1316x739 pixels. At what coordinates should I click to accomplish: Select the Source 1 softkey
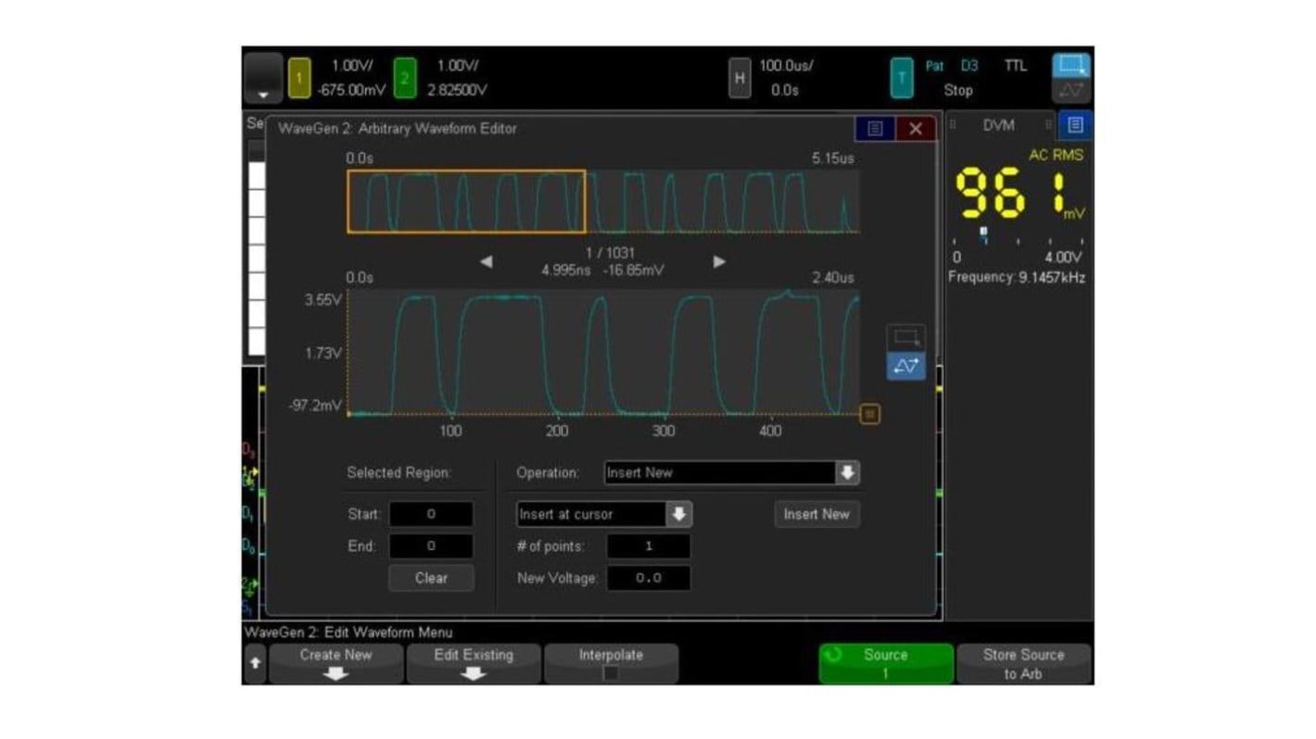tap(886, 664)
